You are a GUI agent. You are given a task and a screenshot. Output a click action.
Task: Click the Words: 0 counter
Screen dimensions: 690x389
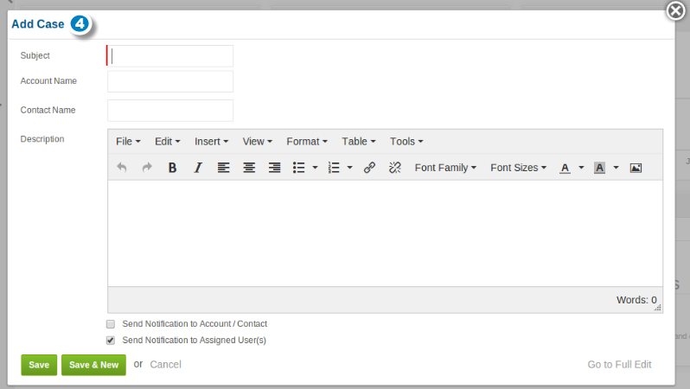click(x=636, y=300)
